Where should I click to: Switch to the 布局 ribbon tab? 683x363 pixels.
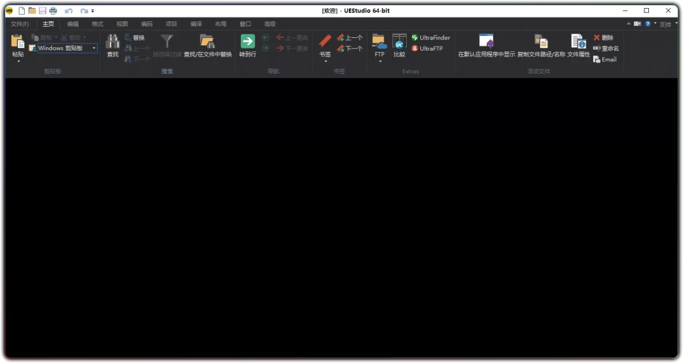click(x=220, y=24)
